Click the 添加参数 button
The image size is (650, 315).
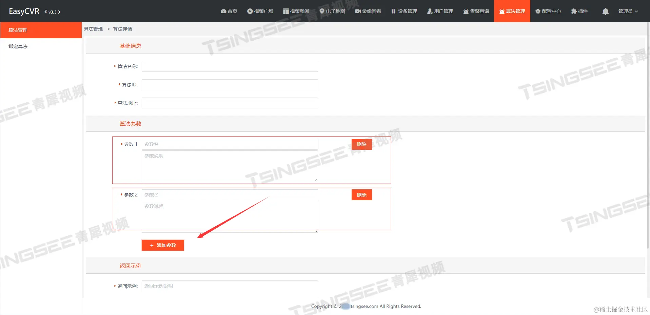click(163, 245)
